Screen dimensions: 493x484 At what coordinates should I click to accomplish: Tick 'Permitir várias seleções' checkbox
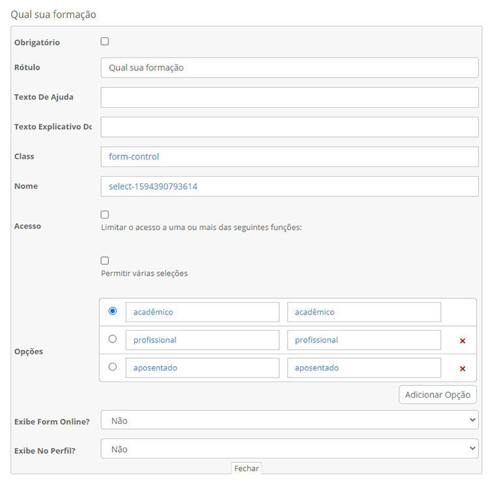(x=105, y=261)
